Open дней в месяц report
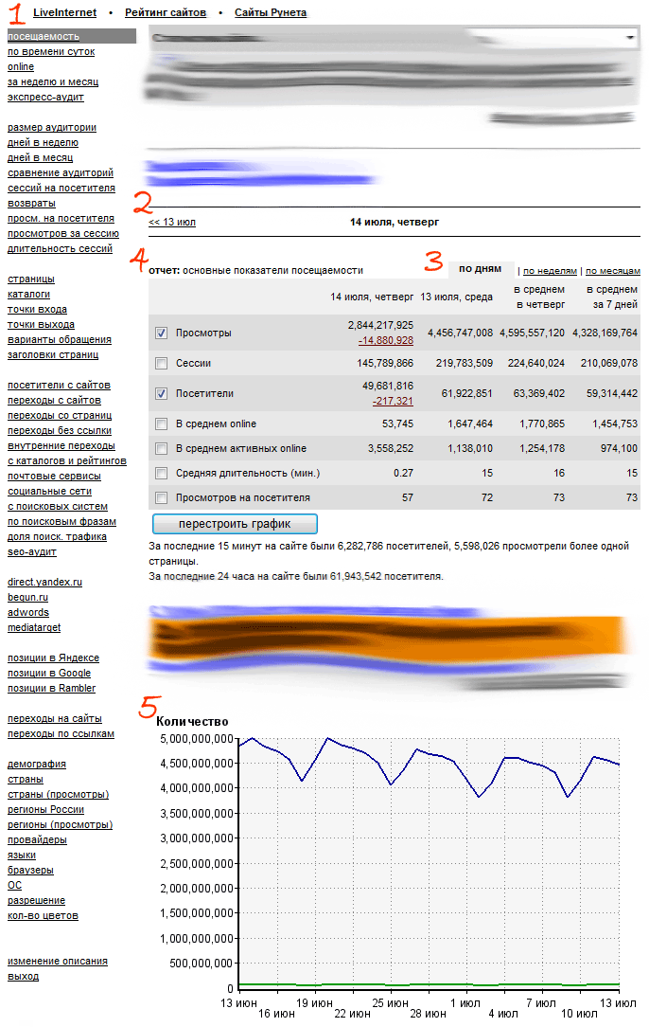 40,157
